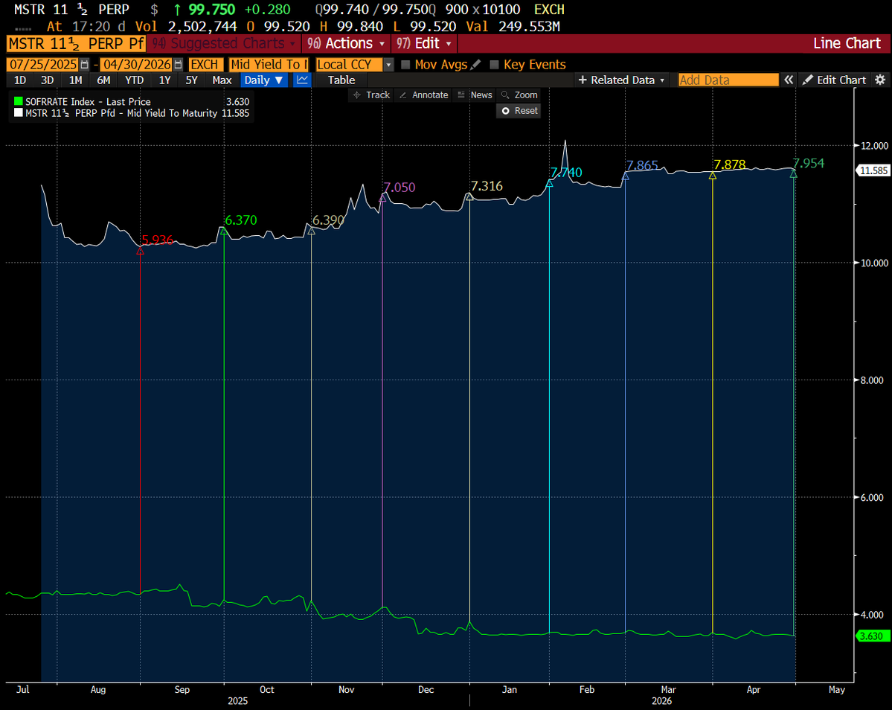This screenshot has width=892, height=710.
Task: Switch to the Table view
Action: (341, 80)
